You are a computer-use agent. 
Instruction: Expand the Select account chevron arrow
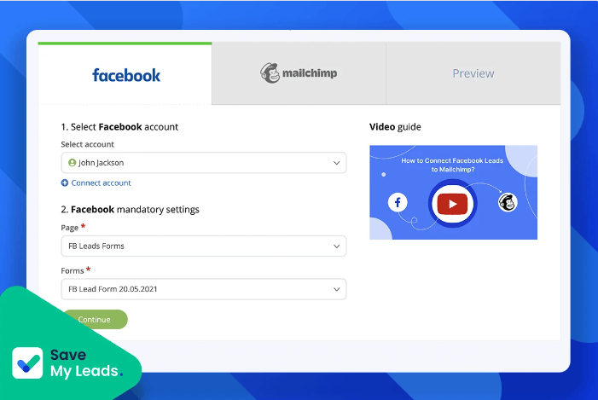click(336, 163)
